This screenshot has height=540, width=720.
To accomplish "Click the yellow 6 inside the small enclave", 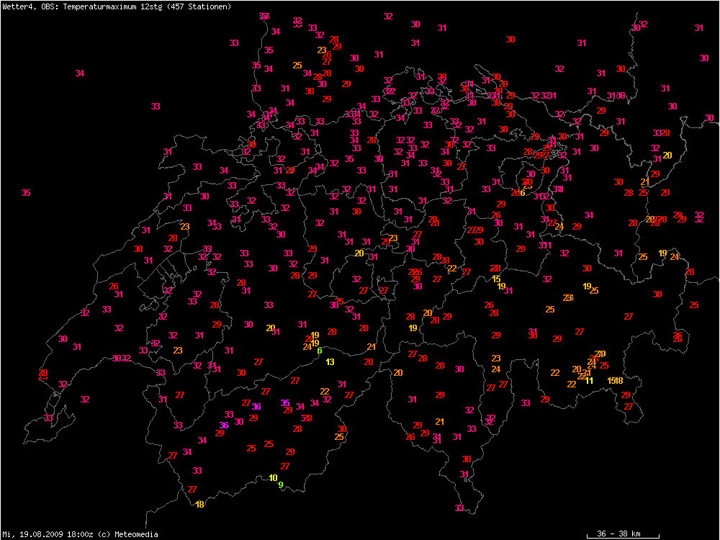I will (522, 192).
